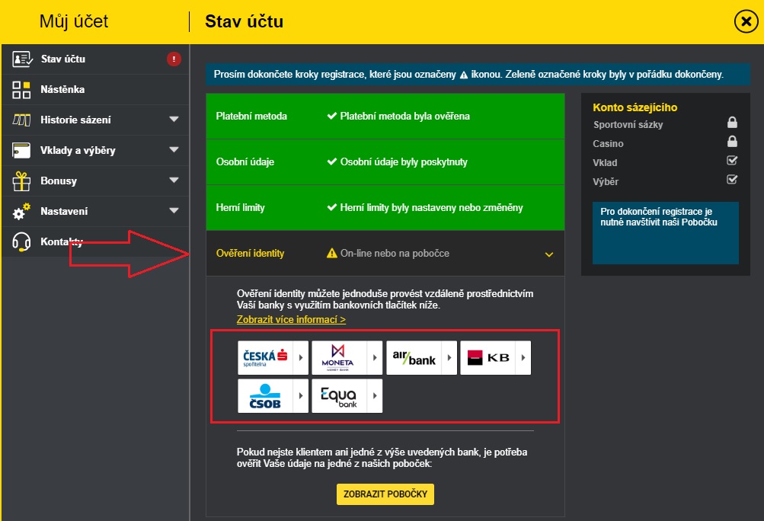Open the Nastavení menu item
This screenshot has width=764, height=521.
pyautogui.click(x=95, y=211)
